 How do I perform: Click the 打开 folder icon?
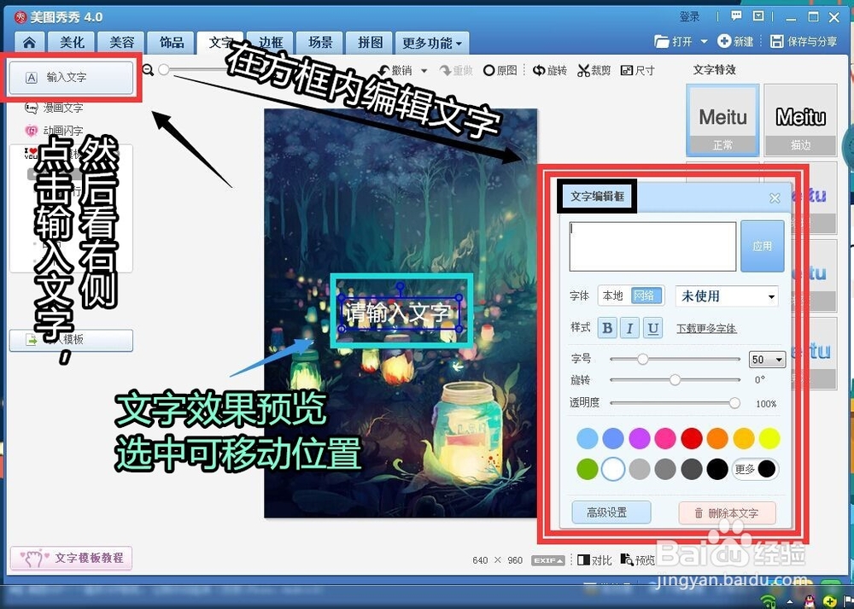pos(661,41)
